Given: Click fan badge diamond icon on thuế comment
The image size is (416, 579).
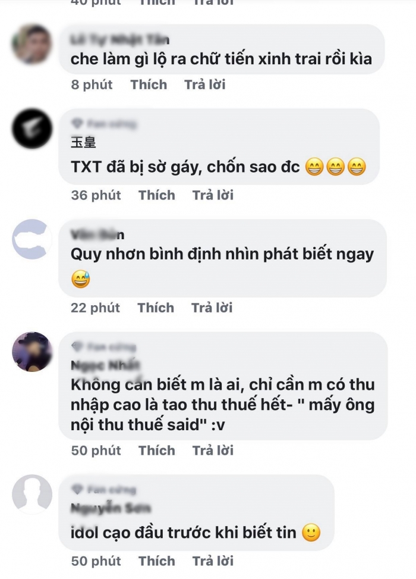Looking at the screenshot, I should pos(77,347).
